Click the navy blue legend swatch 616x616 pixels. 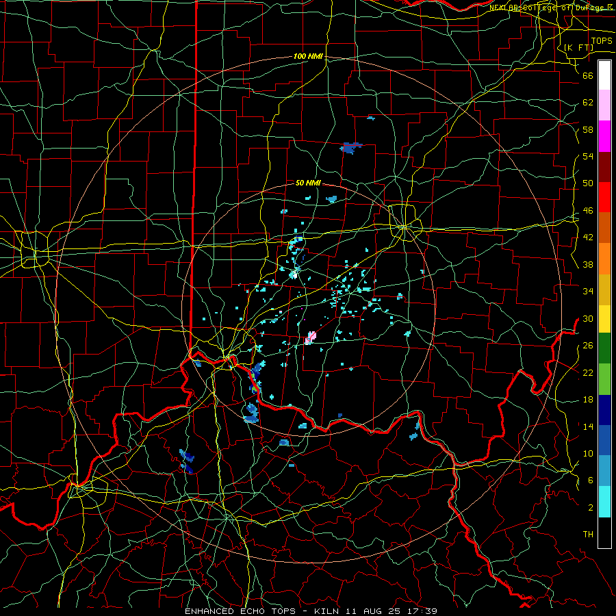click(x=604, y=410)
